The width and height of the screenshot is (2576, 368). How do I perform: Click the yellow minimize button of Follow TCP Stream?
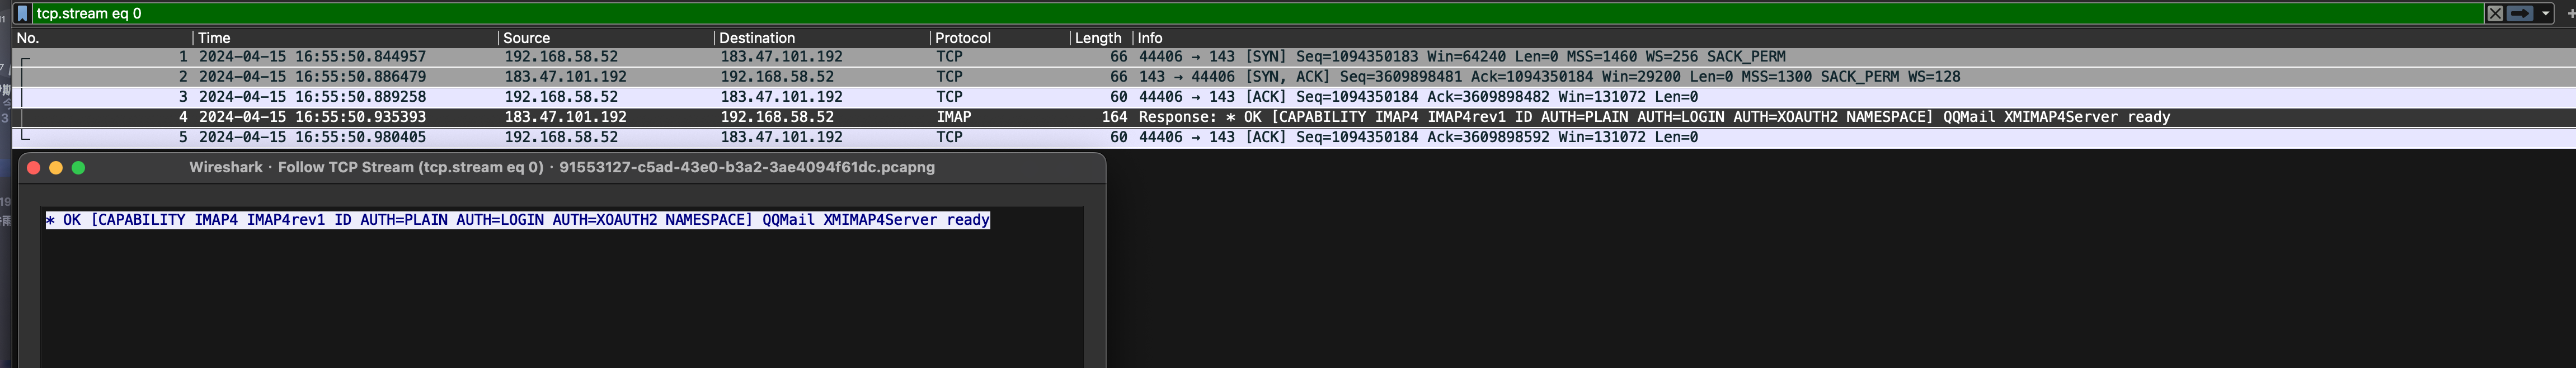(56, 168)
